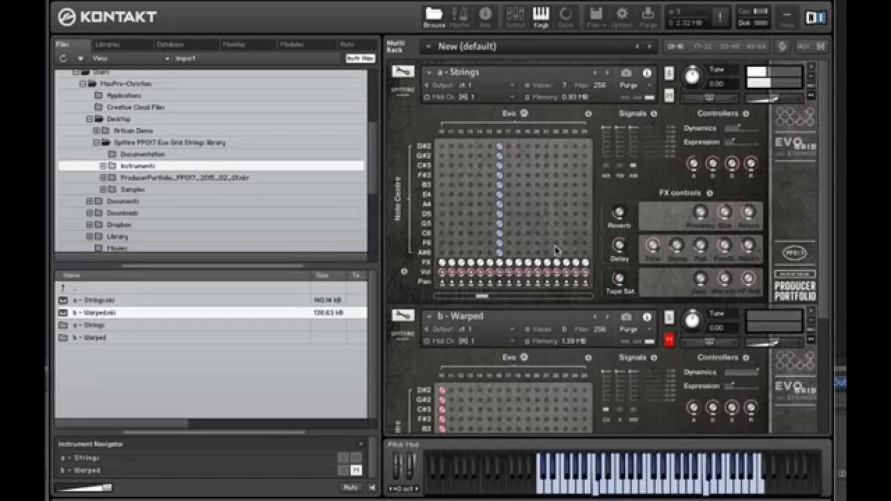Toggle the Keyboard (Keyb) icon
The height and width of the screenshot is (501, 891).
click(x=541, y=17)
